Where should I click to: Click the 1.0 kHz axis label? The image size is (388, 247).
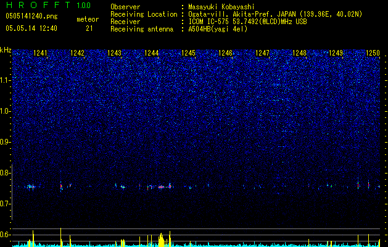5,111
